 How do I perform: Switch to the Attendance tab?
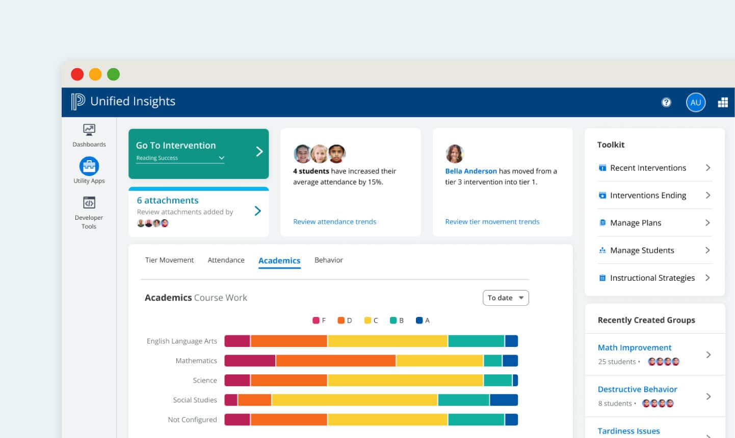coord(226,260)
